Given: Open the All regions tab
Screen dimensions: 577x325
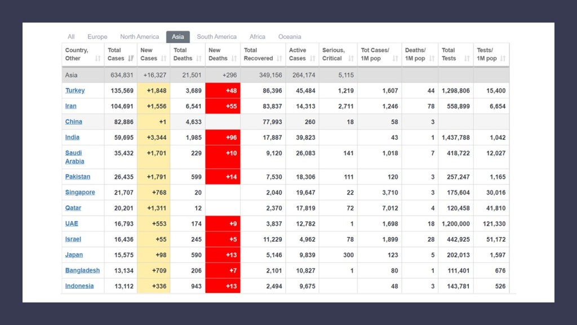Looking at the screenshot, I should 71,37.
